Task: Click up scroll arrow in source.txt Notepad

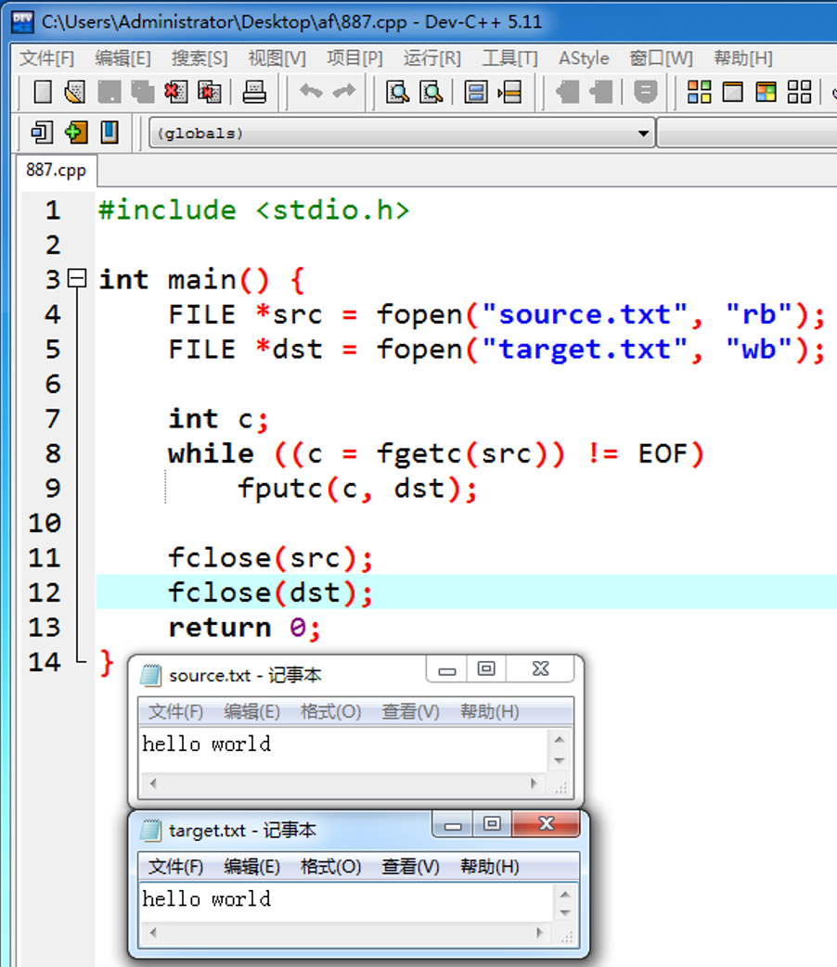Action: 560,740
